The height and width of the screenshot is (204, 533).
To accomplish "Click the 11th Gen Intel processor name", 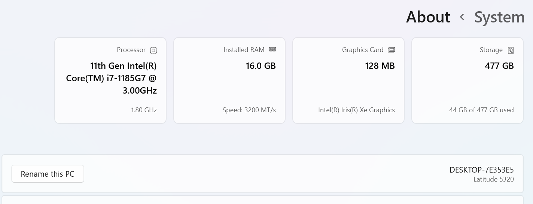I will pos(112,78).
